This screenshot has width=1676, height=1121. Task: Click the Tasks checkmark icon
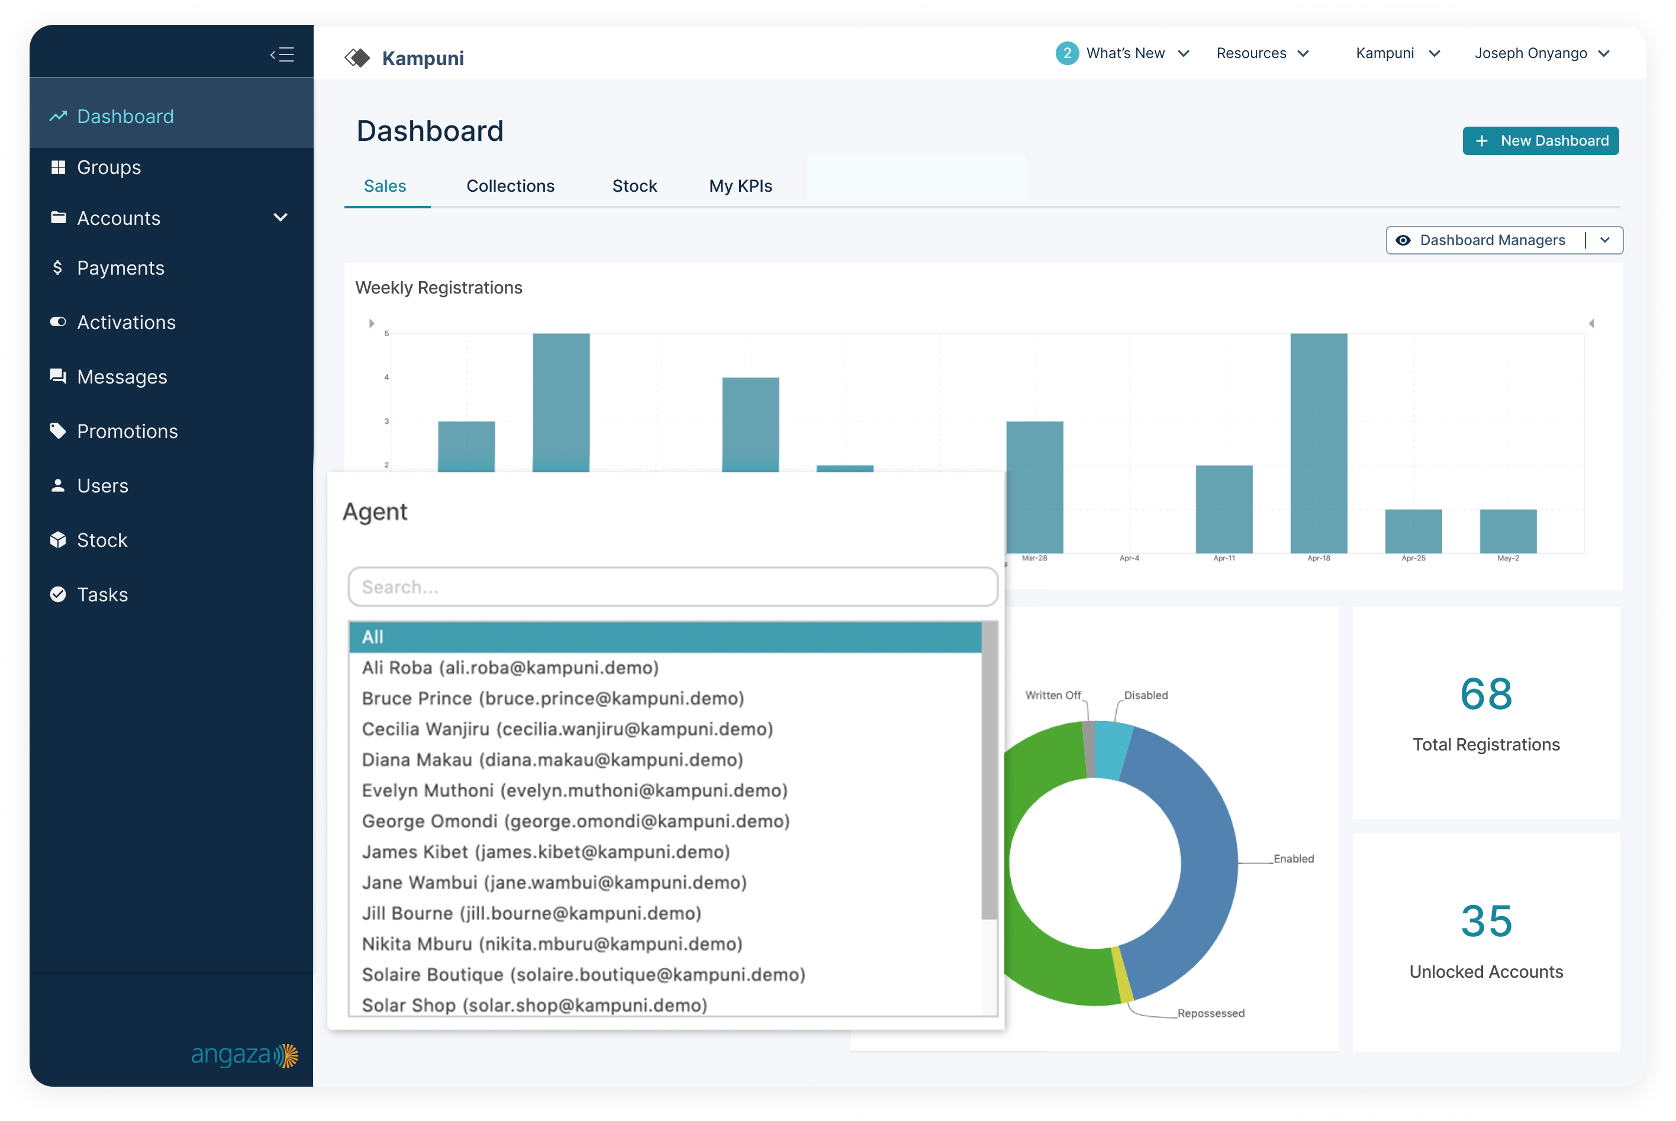tap(59, 594)
